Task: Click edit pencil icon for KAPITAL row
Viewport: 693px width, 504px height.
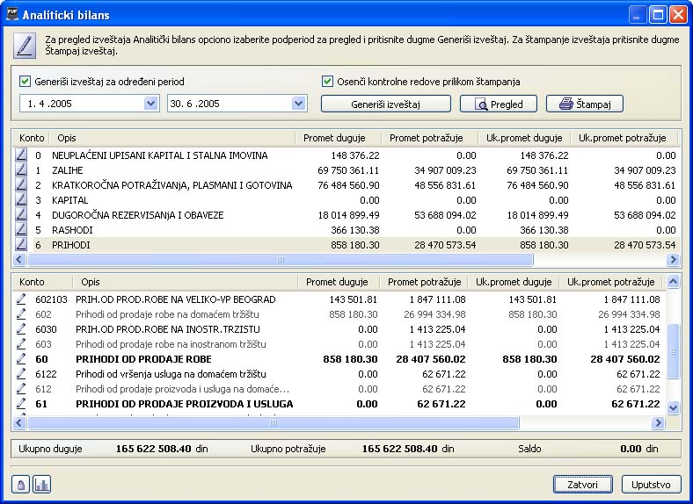Action: pyautogui.click(x=22, y=200)
